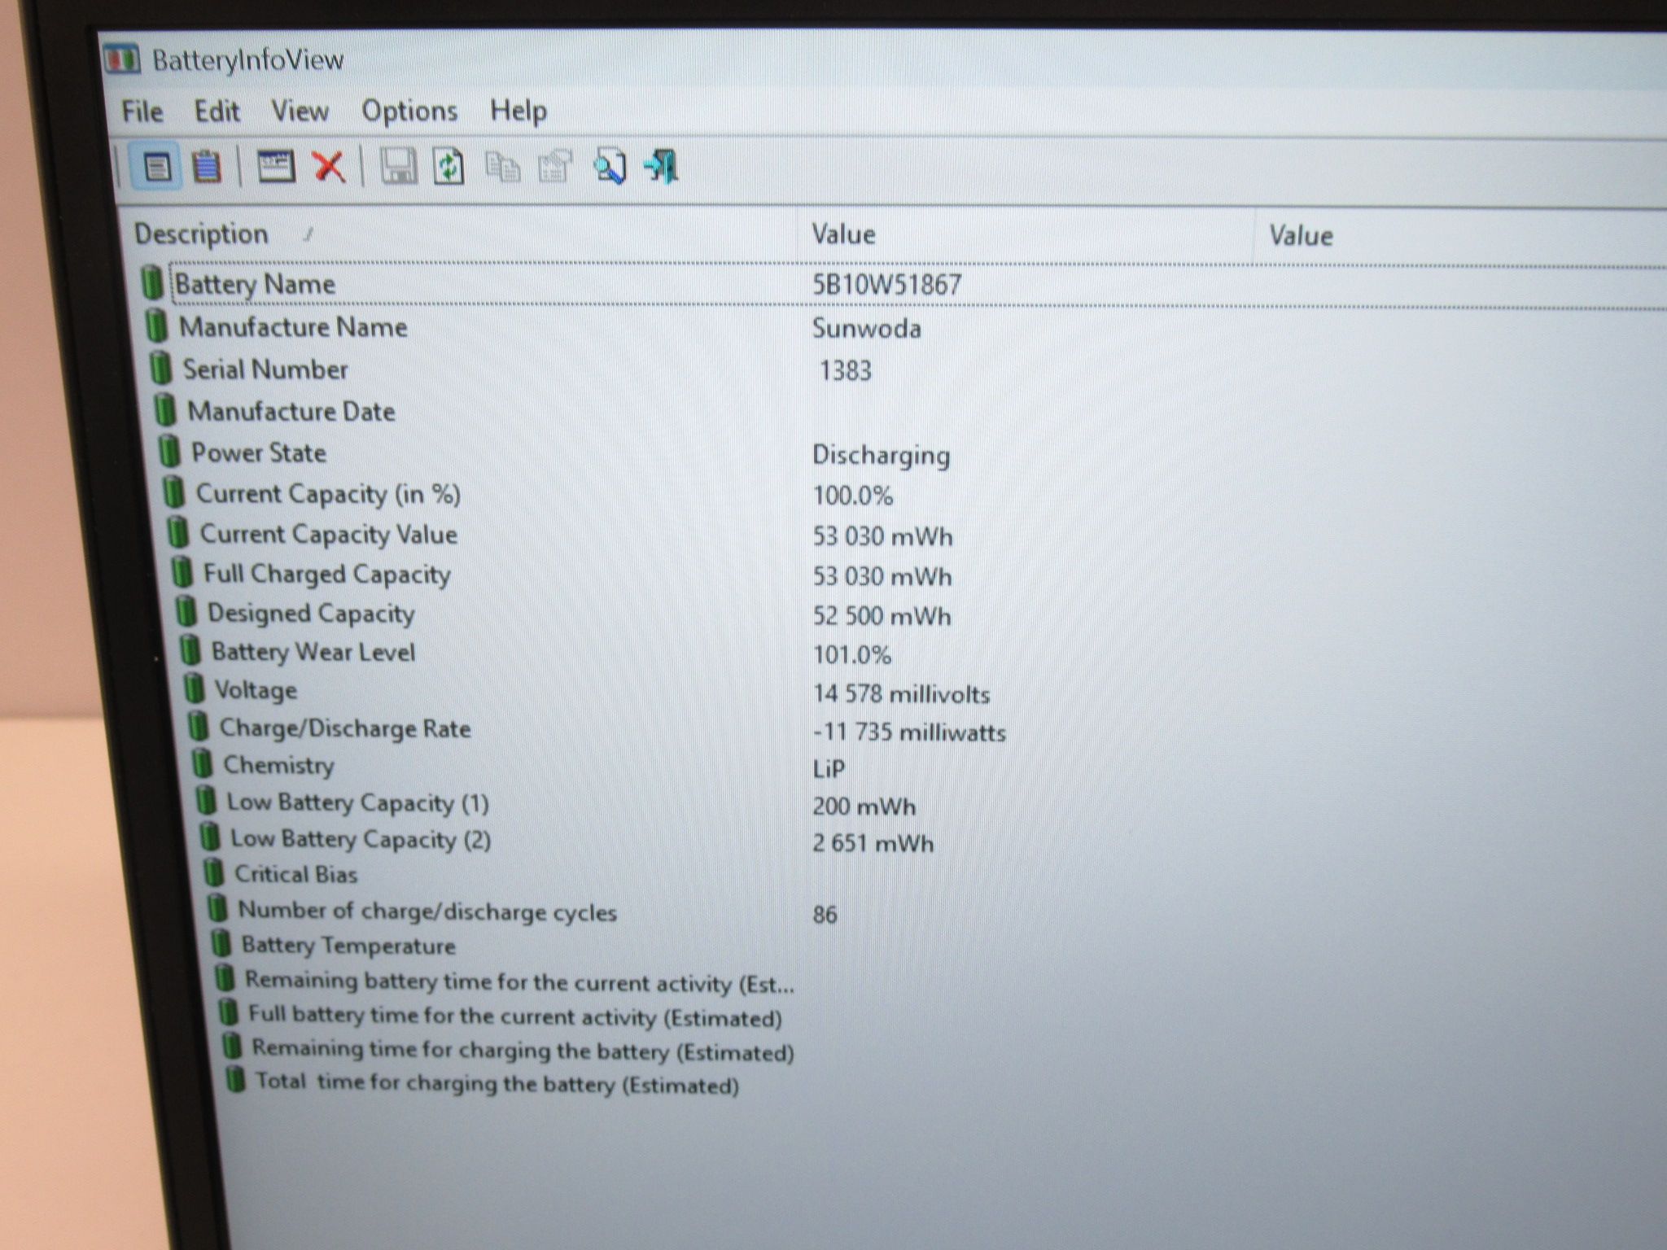Click the Show Battery Log toolbar icon

207,166
